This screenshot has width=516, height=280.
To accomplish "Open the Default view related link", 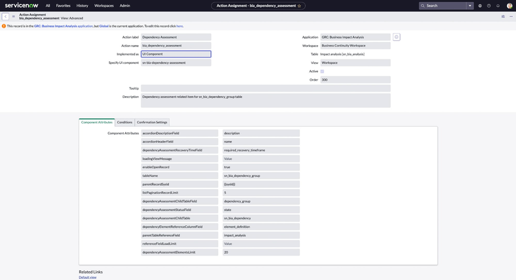I will tap(88, 277).
